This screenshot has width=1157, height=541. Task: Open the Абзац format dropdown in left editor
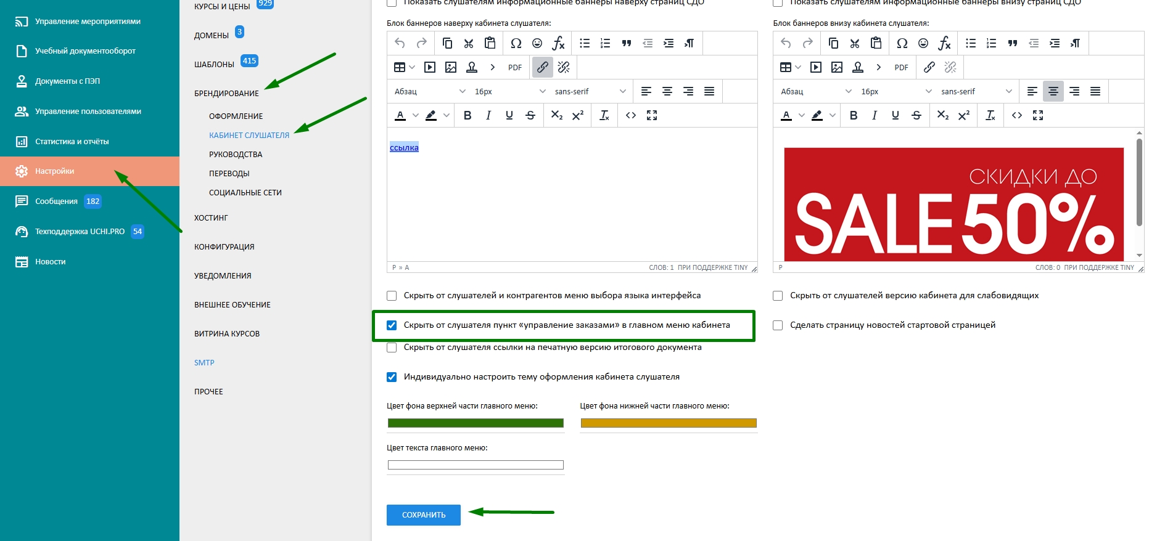pos(429,91)
